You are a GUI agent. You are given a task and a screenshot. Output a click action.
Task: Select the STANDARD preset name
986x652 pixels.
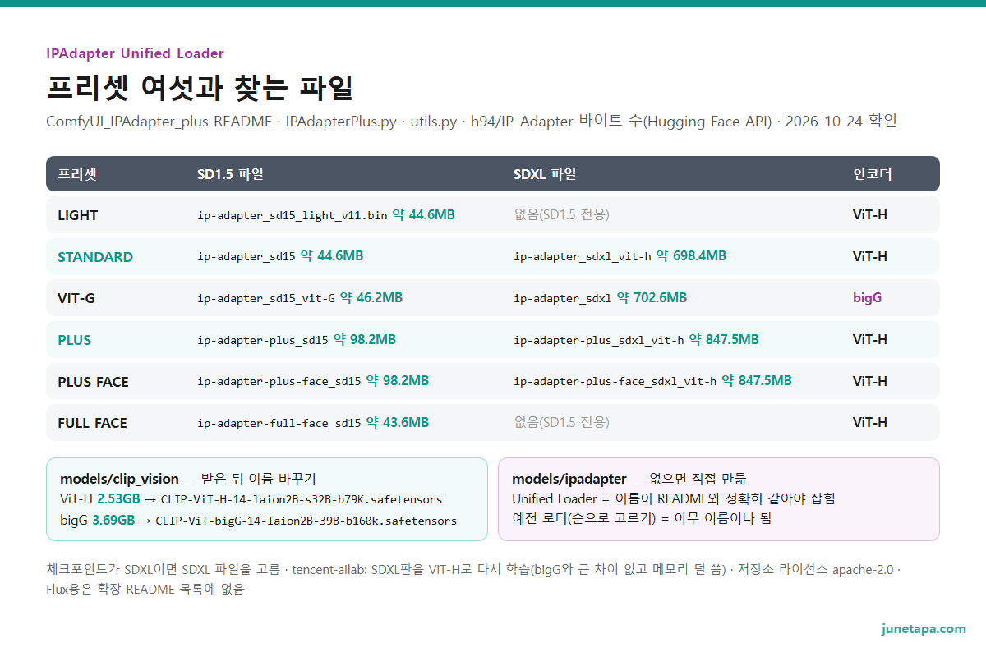[x=95, y=257]
